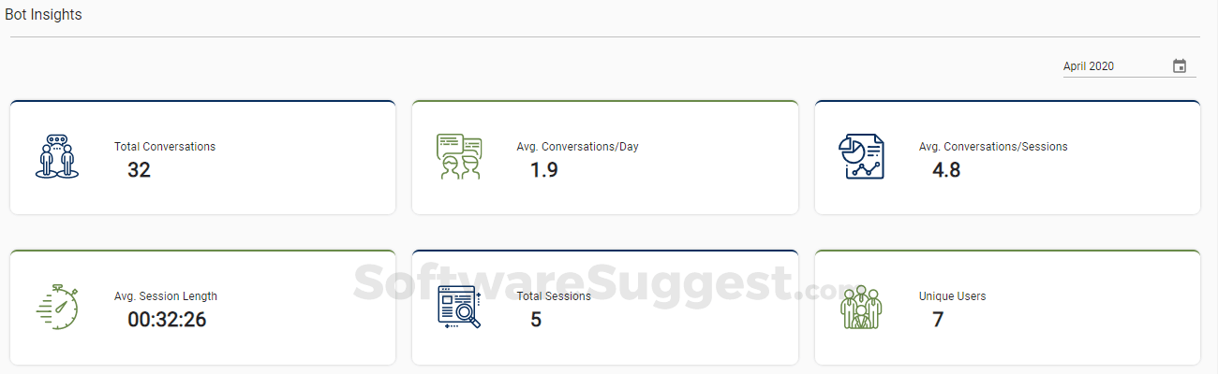Select the Avg. Conversations/Day label
The height and width of the screenshot is (374, 1218).
pyautogui.click(x=577, y=147)
